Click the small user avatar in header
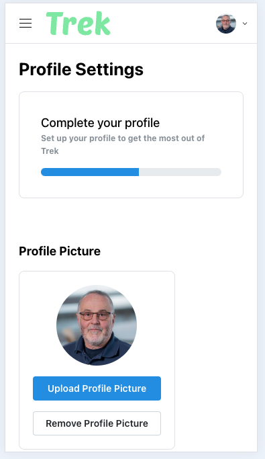This screenshot has width=265, height=459. click(x=226, y=24)
